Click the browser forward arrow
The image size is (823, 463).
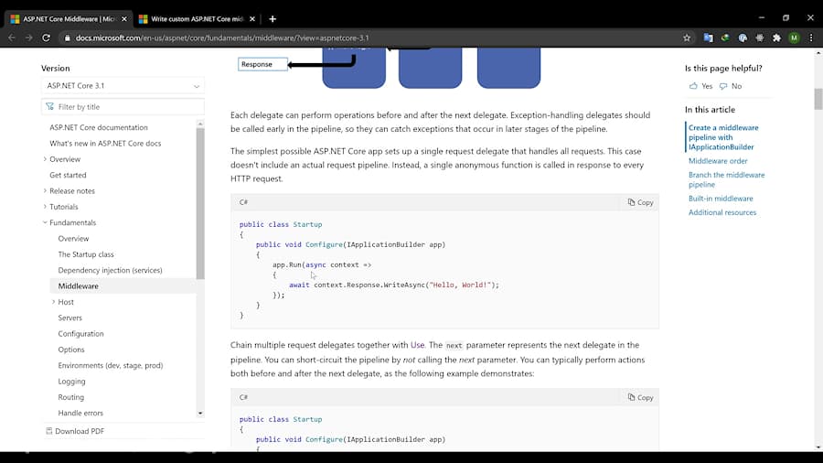click(29, 38)
